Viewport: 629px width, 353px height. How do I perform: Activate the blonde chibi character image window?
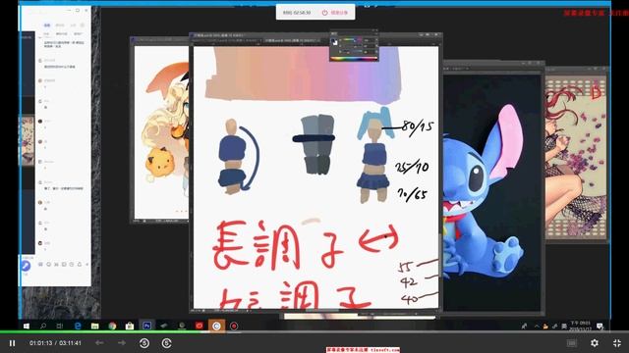[160, 130]
